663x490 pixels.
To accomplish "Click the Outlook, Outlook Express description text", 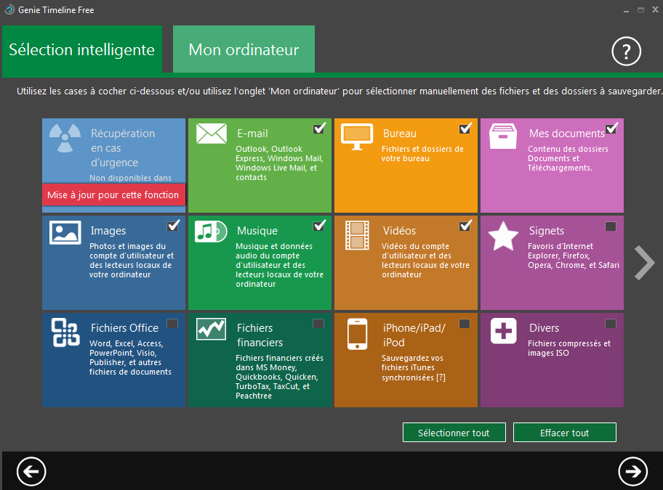I will tap(279, 163).
